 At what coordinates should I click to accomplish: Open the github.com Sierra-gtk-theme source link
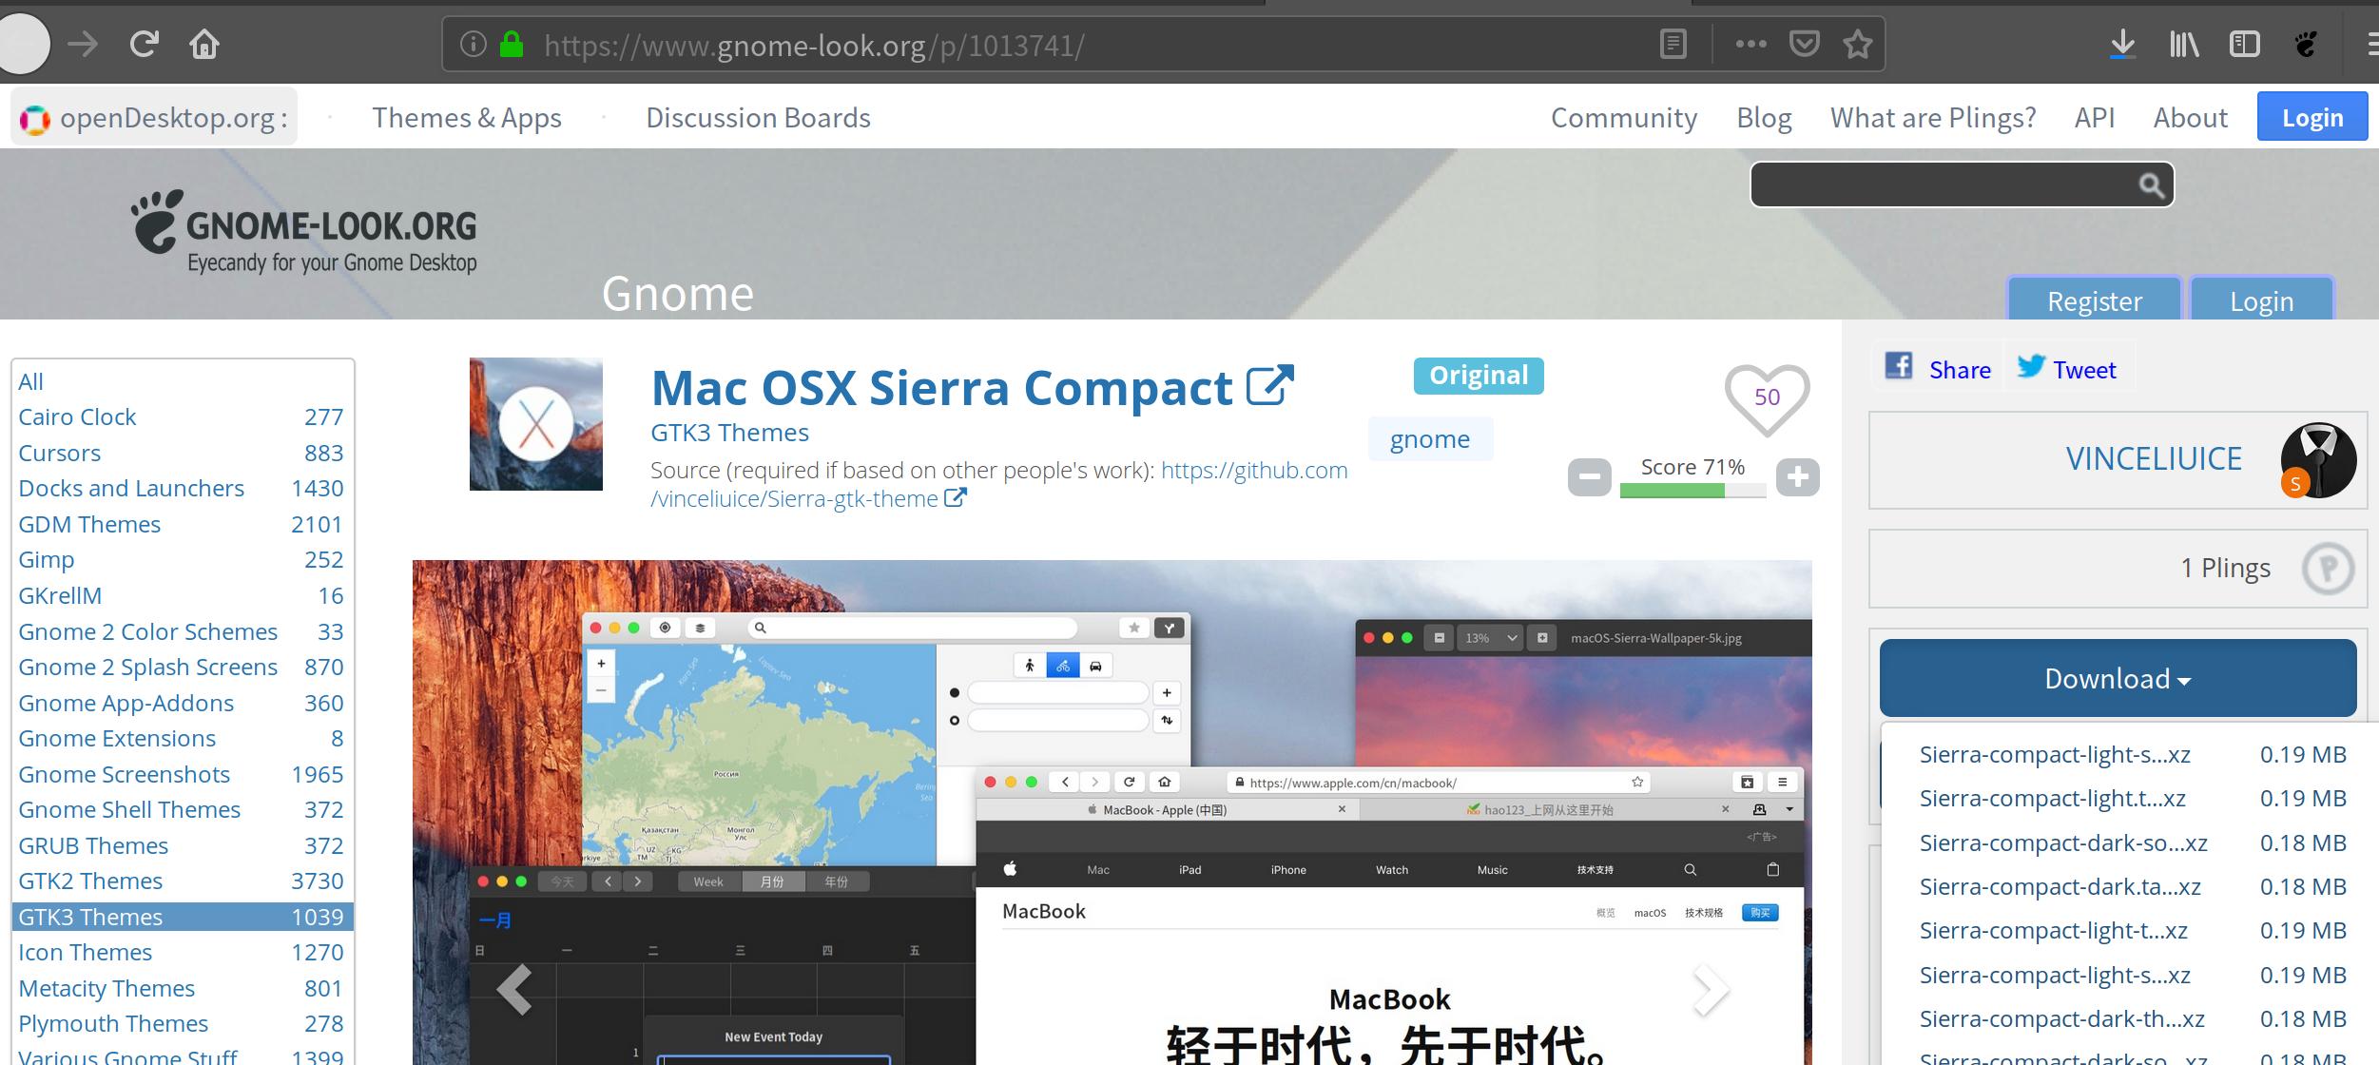pos(999,484)
